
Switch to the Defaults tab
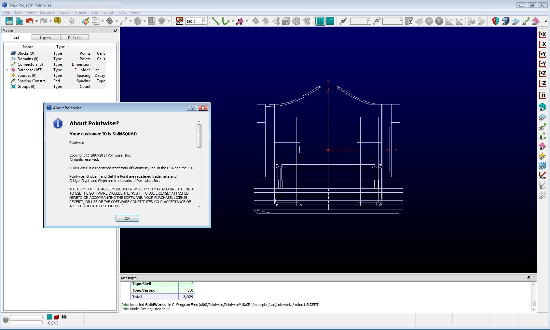pyautogui.click(x=75, y=38)
